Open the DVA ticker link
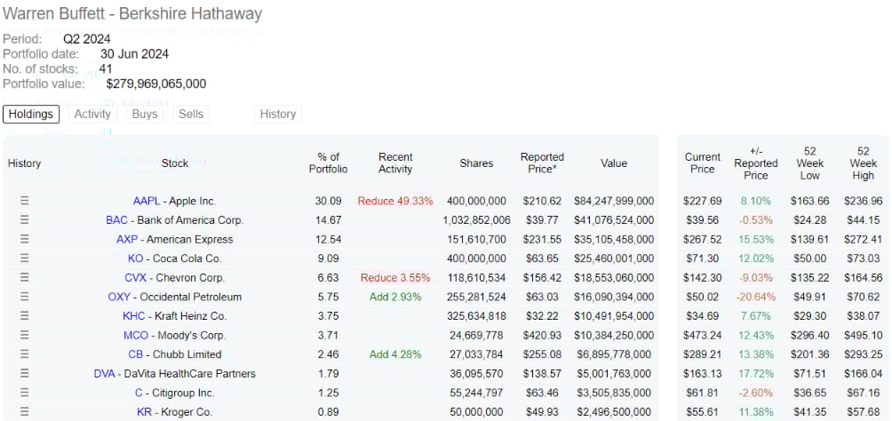The image size is (892, 421). tap(105, 374)
